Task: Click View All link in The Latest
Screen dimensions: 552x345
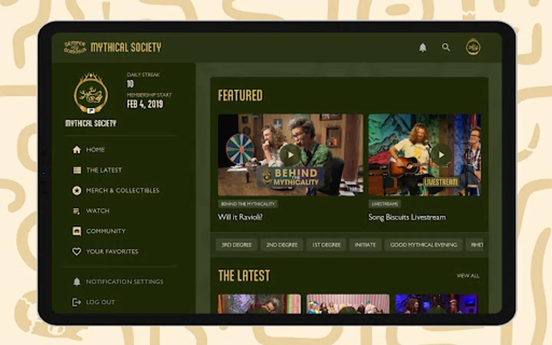Action: pyautogui.click(x=468, y=276)
